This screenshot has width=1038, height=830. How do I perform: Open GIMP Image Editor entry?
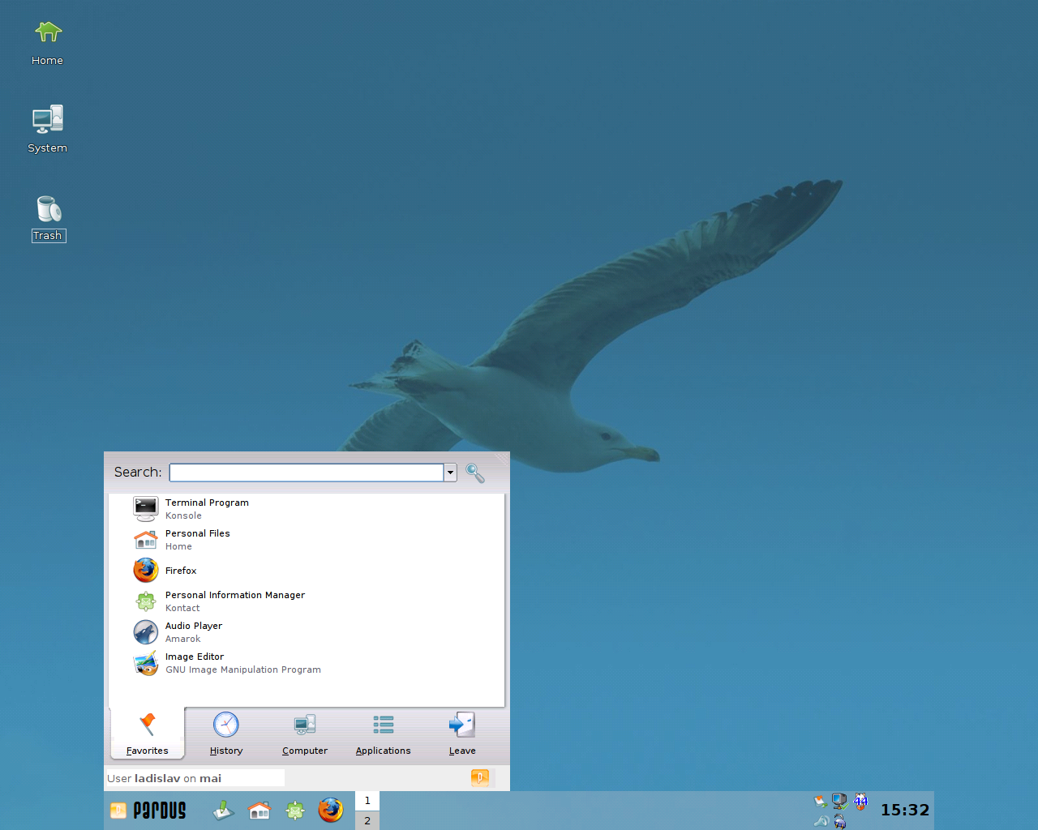click(x=307, y=663)
